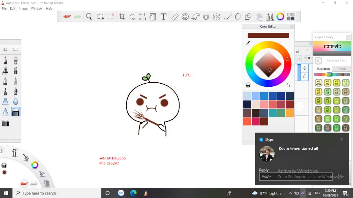Open the Help menu

[49, 8]
